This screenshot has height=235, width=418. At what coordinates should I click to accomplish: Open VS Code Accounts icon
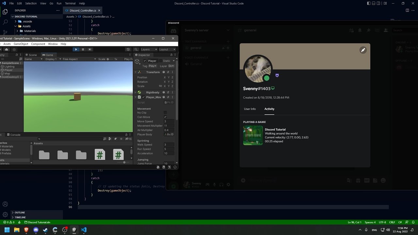(5, 204)
